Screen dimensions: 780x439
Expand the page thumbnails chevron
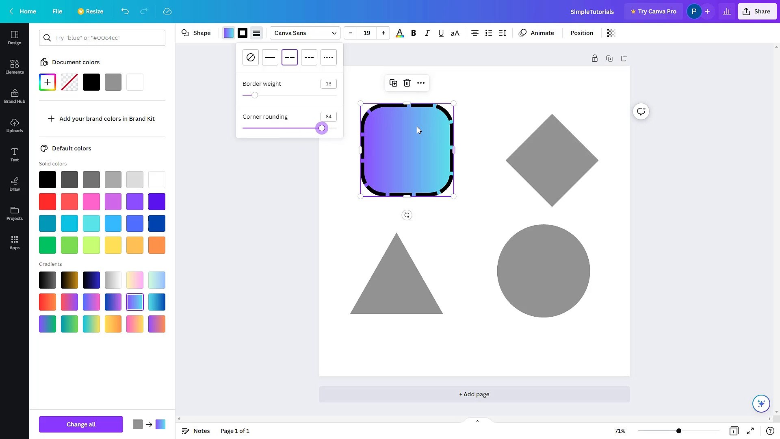pos(477,421)
